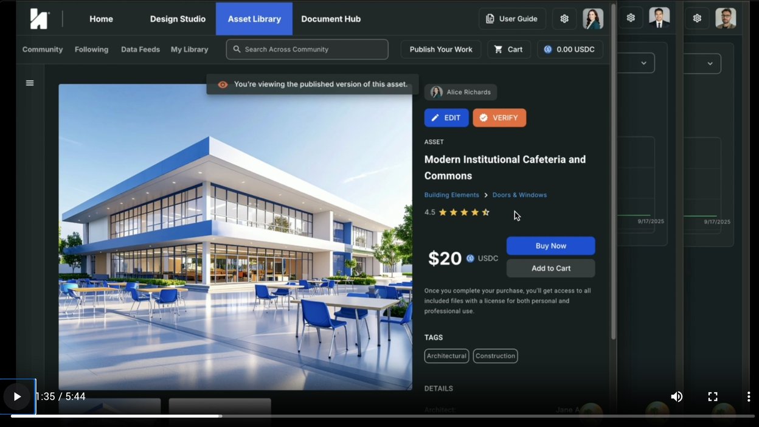Image resolution: width=759 pixels, height=427 pixels.
Task: Open settings gear in the rightmost window
Action: click(x=697, y=18)
